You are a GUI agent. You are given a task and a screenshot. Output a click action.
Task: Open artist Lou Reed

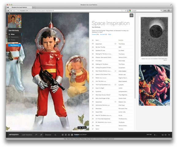[x=121, y=50]
